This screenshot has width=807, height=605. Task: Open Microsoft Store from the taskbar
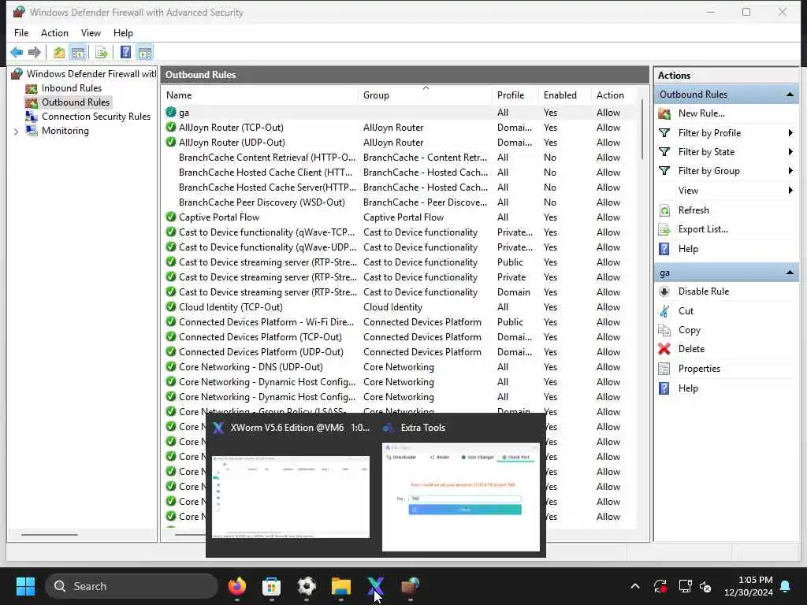click(271, 586)
